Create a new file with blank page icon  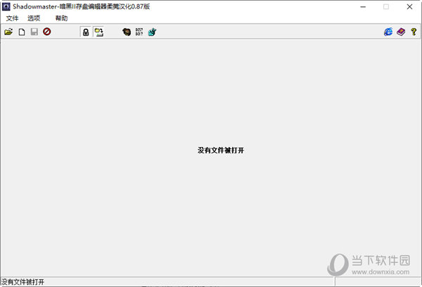click(21, 32)
